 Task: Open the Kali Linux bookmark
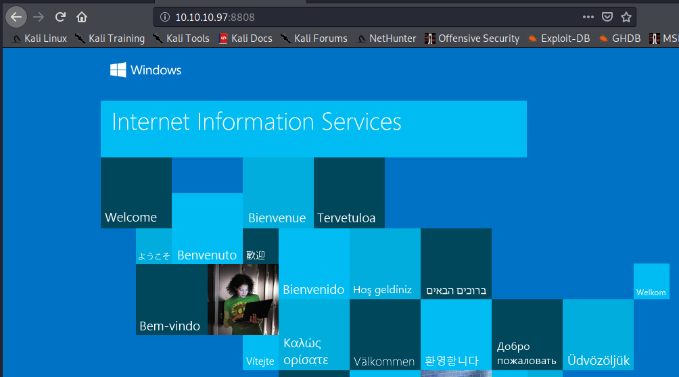(39, 39)
